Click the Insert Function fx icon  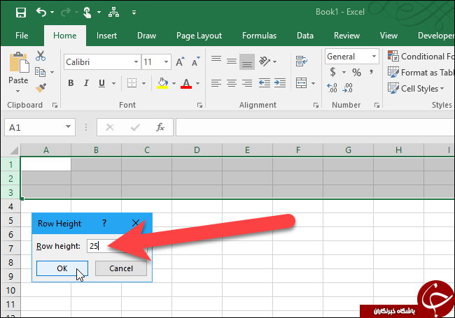click(160, 127)
